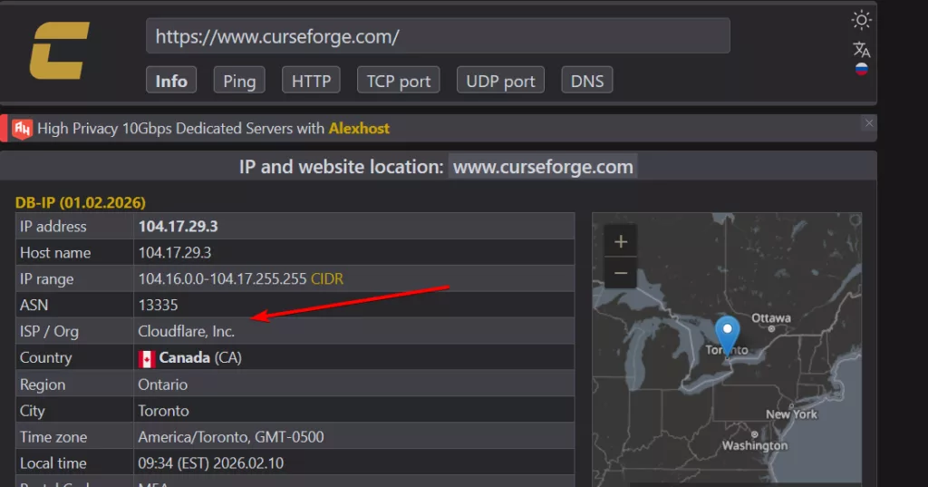The image size is (928, 487).
Task: Click the Ontario region value
Action: click(162, 385)
